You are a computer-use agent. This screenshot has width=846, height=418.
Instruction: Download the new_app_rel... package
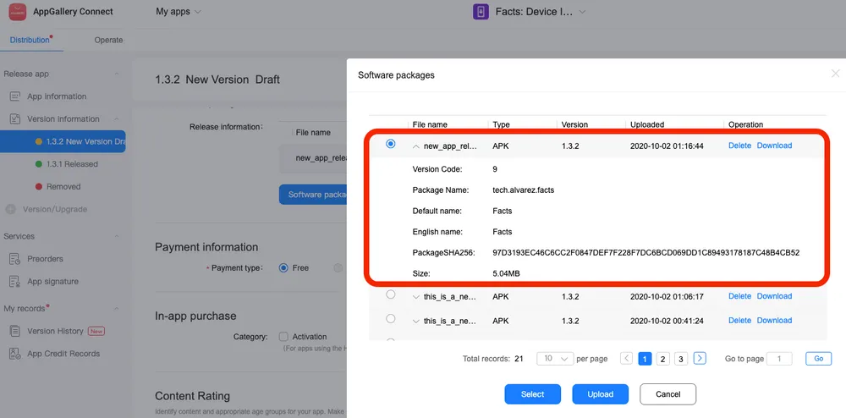pyautogui.click(x=774, y=146)
